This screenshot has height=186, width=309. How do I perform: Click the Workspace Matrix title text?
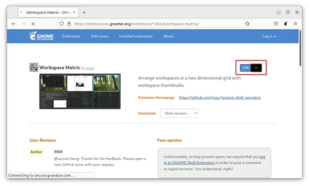coord(60,68)
